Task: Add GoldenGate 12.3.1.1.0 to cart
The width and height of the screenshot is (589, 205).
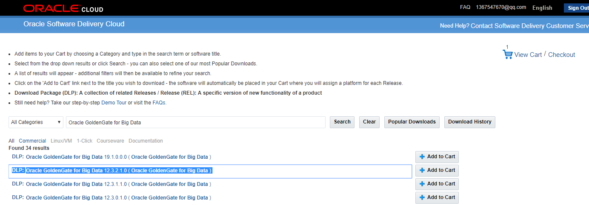Action: pyautogui.click(x=437, y=184)
